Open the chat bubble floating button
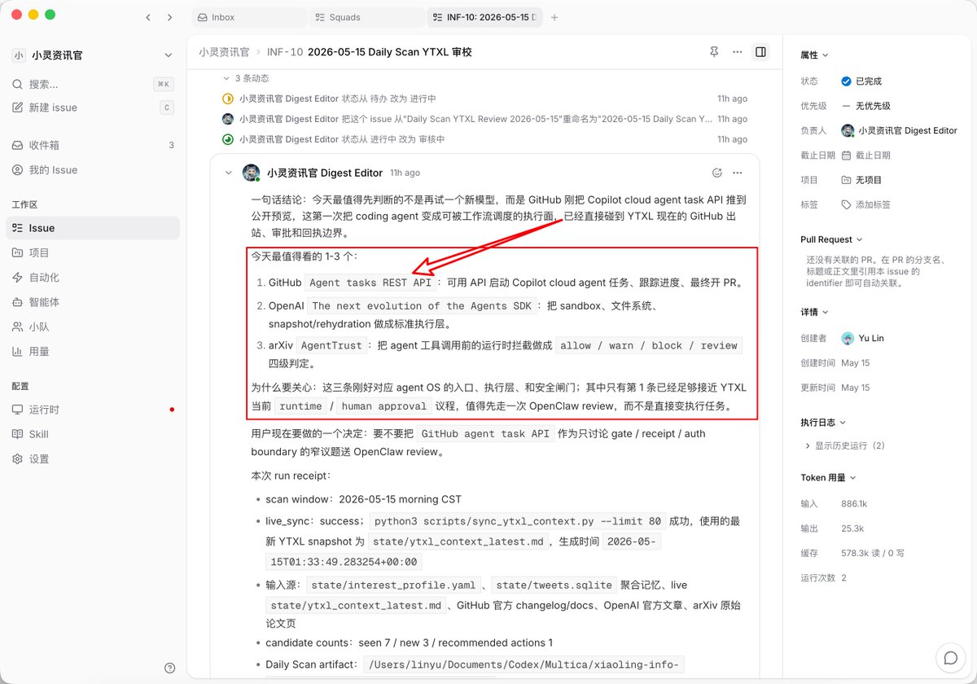 click(x=950, y=657)
